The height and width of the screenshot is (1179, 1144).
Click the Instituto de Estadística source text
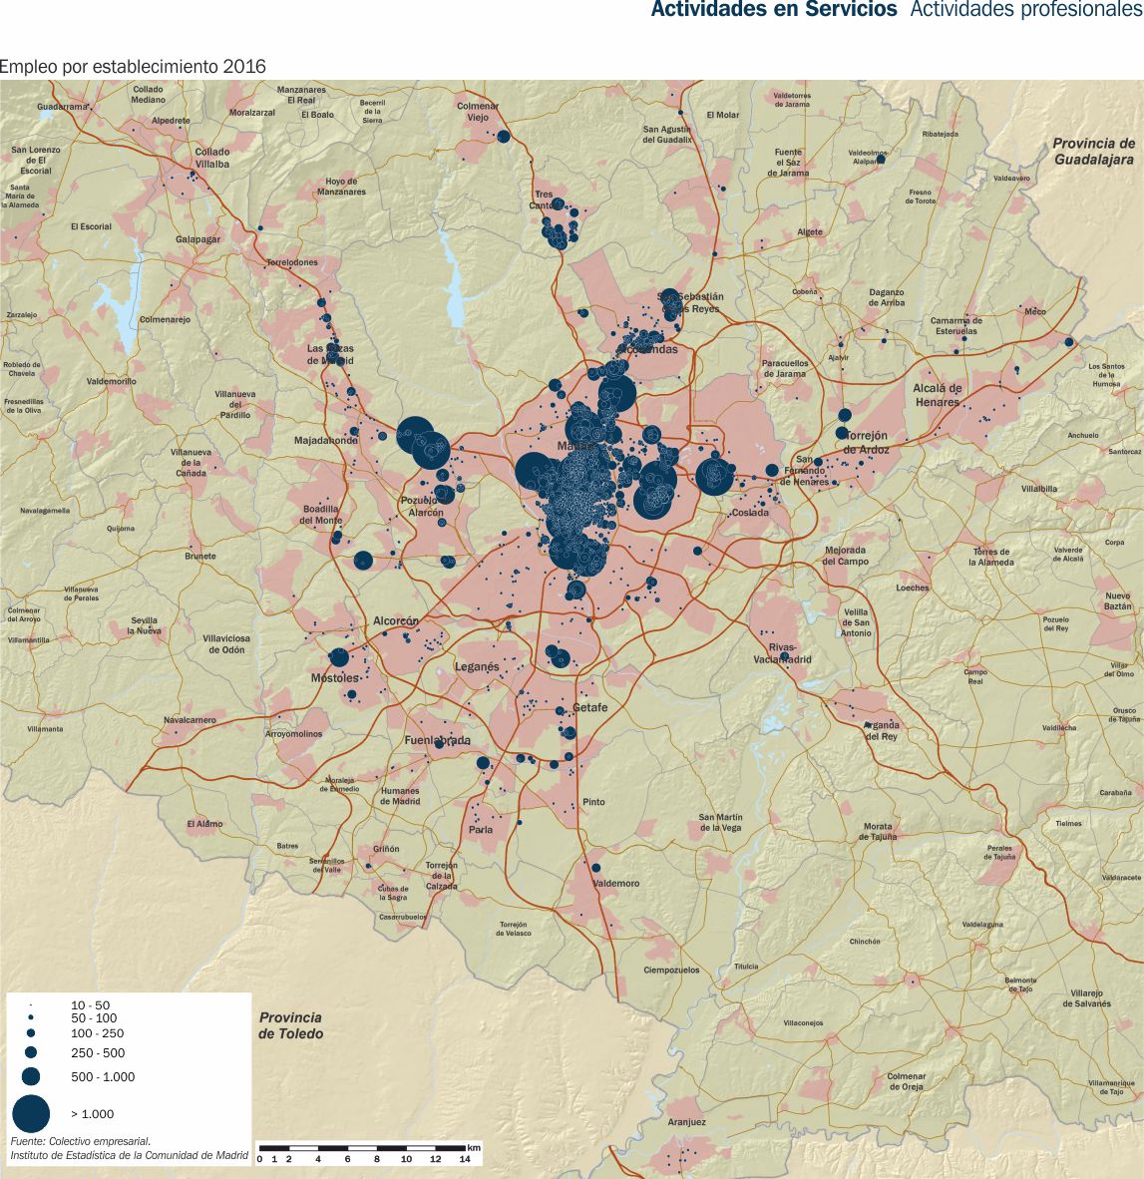pos(129,1155)
